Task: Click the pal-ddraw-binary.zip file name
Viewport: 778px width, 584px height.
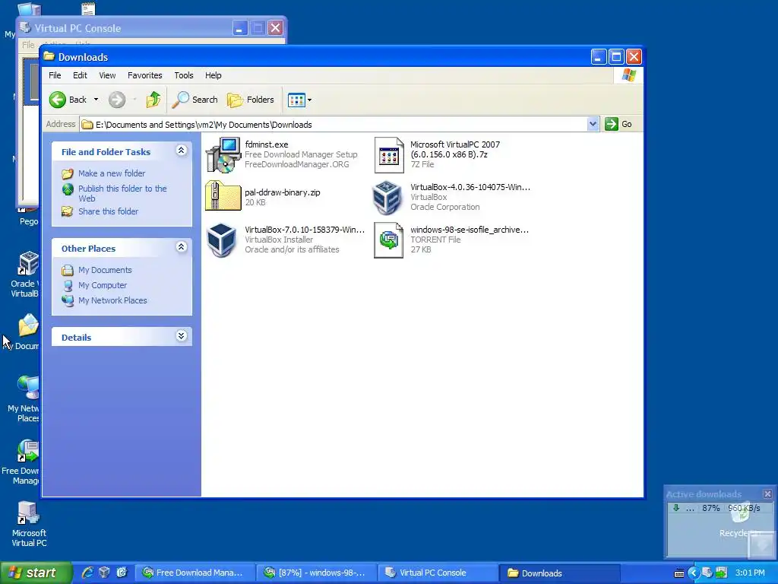Action: point(283,192)
